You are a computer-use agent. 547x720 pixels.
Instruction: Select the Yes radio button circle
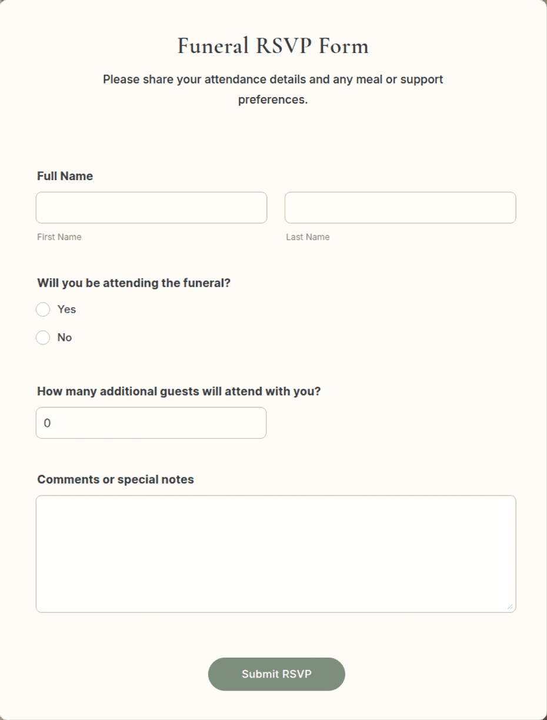tap(43, 310)
